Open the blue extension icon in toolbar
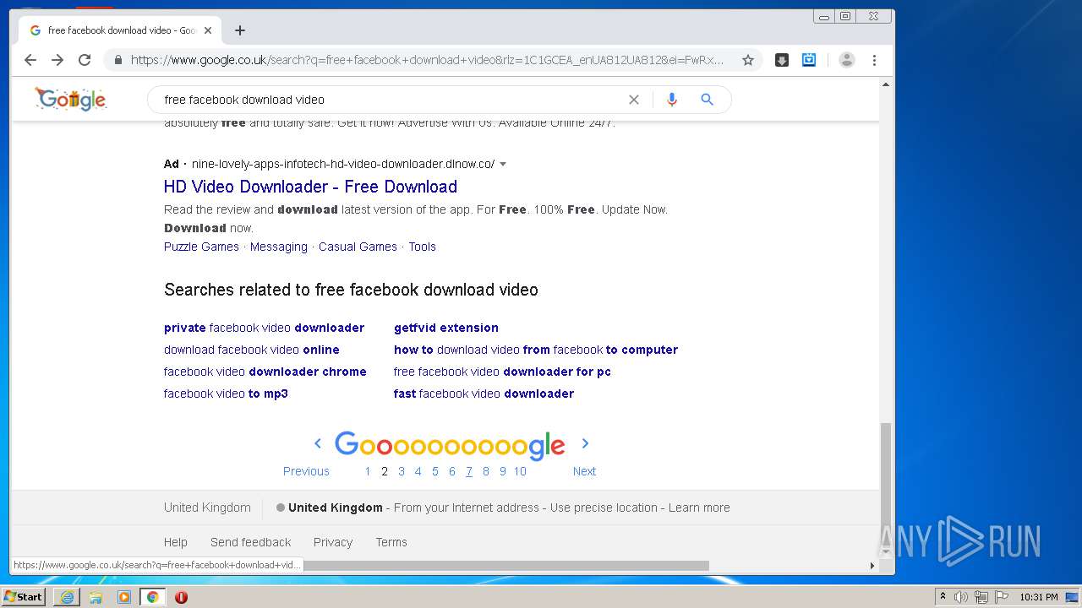The image size is (1082, 608). tap(809, 60)
